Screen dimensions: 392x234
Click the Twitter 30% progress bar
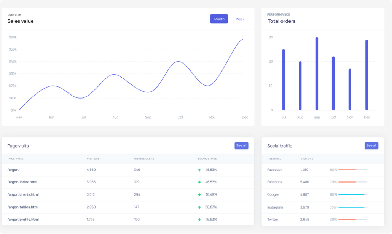coord(352,220)
